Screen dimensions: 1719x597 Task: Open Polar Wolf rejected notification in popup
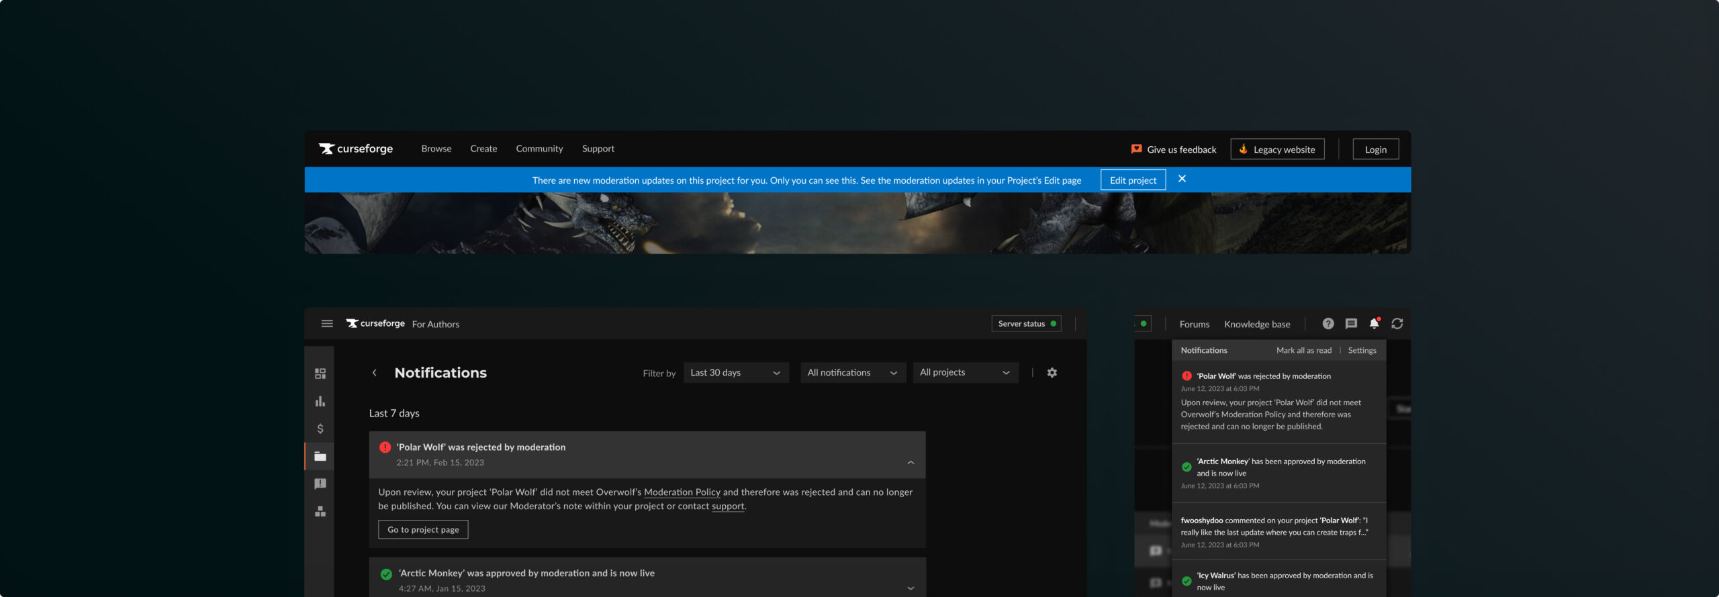click(x=1279, y=402)
